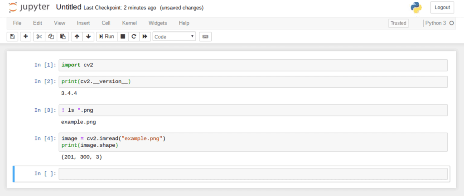The height and width of the screenshot is (196, 464).
Task: Move the selected cell down
Action: [x=88, y=37]
